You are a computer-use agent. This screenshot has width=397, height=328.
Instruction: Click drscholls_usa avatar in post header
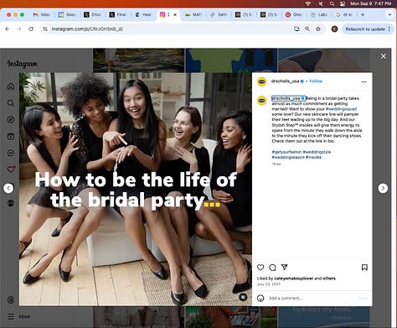coord(261,81)
